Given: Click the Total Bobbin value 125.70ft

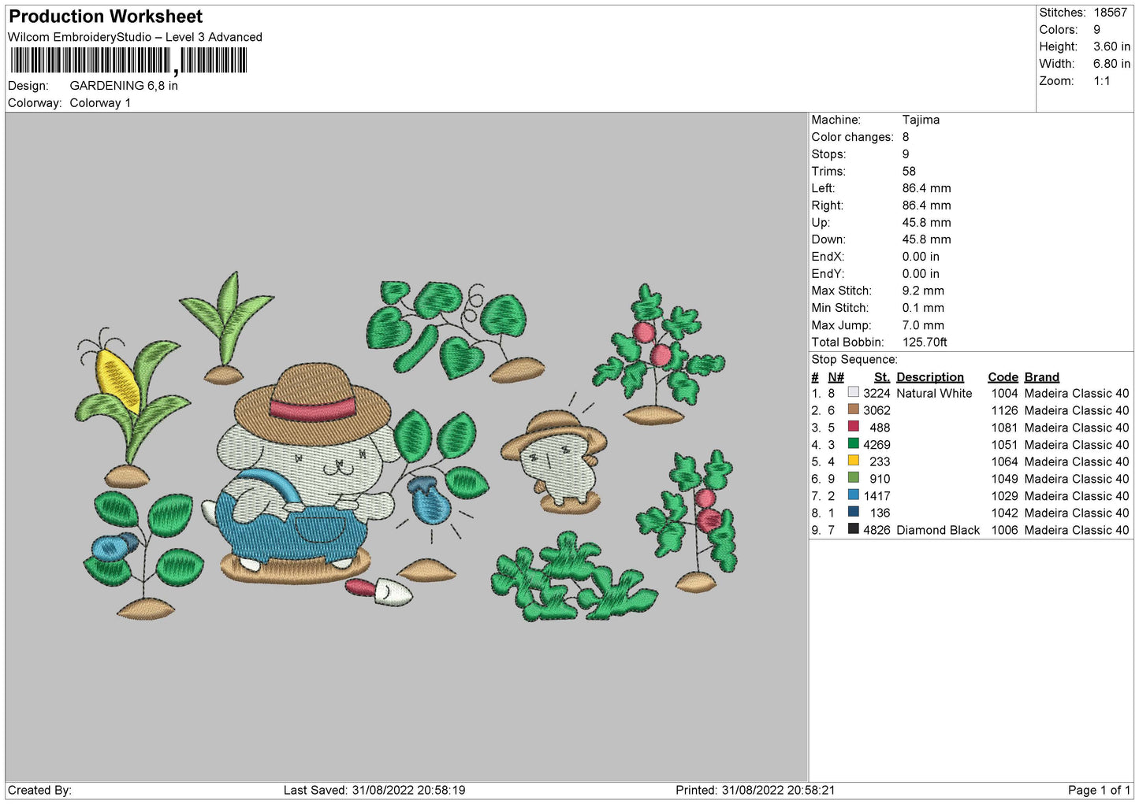Looking at the screenshot, I should (x=925, y=342).
